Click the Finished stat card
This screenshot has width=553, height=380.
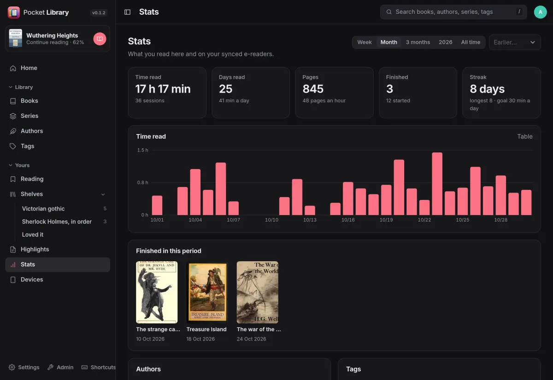click(418, 93)
